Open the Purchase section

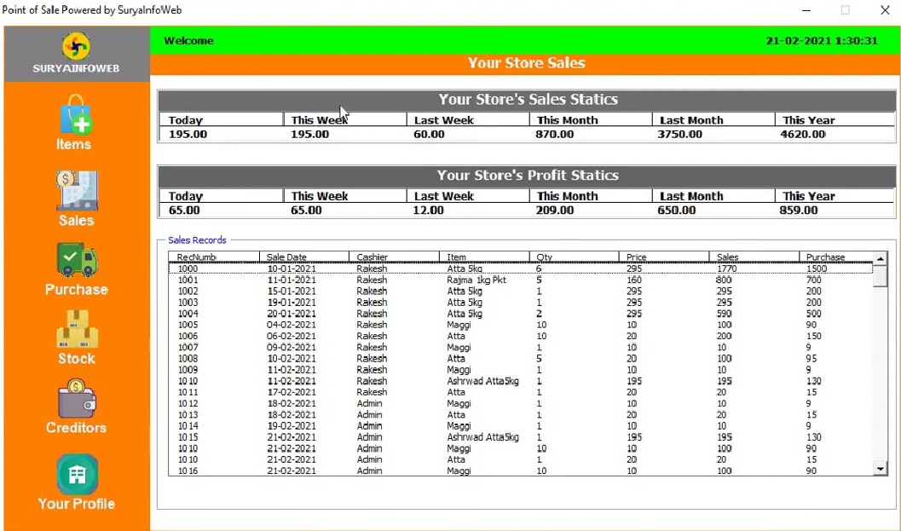point(75,268)
